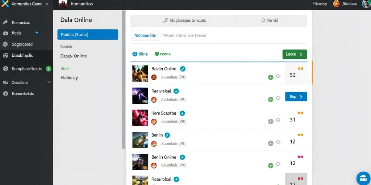Click the left panel vertical scrollbar
Image resolution: width=371 pixels, height=185 pixels.
pyautogui.click(x=124, y=80)
